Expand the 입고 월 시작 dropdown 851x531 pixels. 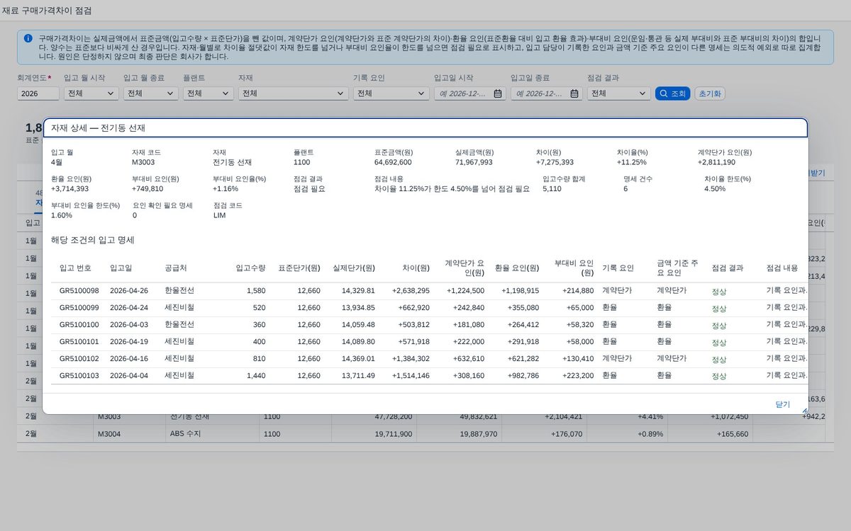tap(91, 93)
